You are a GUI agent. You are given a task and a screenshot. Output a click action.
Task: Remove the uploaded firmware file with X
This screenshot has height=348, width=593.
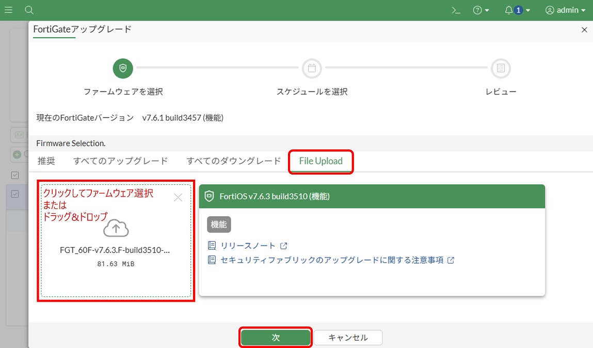tap(178, 197)
